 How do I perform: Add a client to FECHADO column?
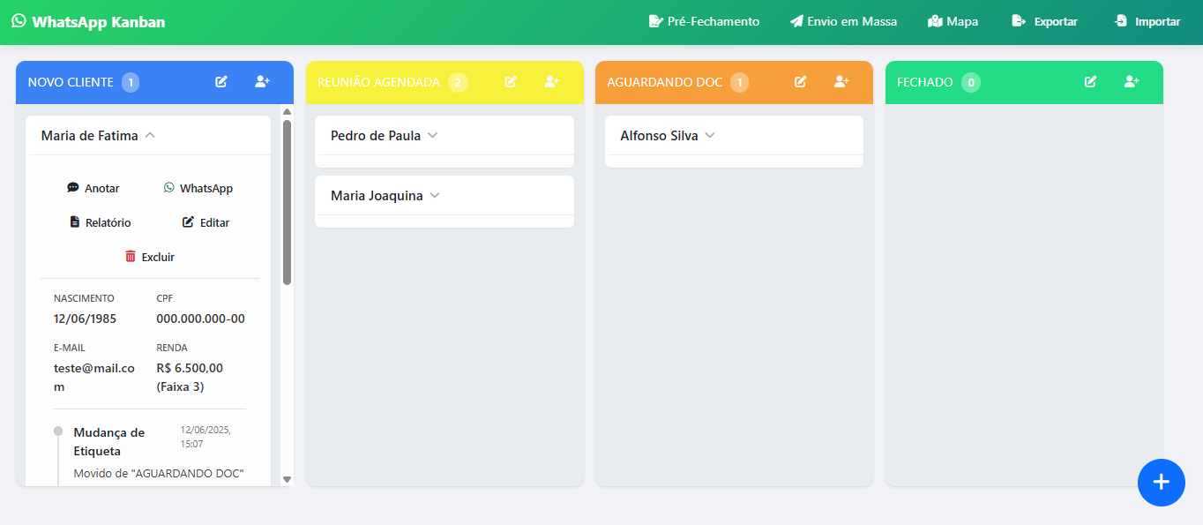pyautogui.click(x=1132, y=82)
